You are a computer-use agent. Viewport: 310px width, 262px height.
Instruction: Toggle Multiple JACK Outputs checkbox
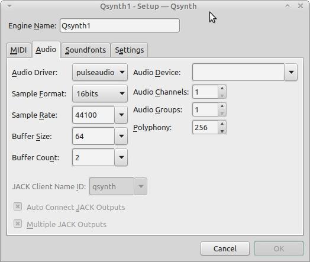point(18,224)
